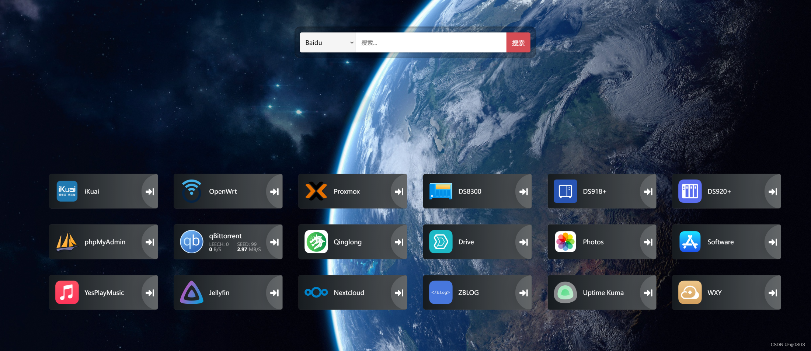The width and height of the screenshot is (811, 351).
Task: Click the arrow button on qBittorrent card
Action: click(x=275, y=242)
